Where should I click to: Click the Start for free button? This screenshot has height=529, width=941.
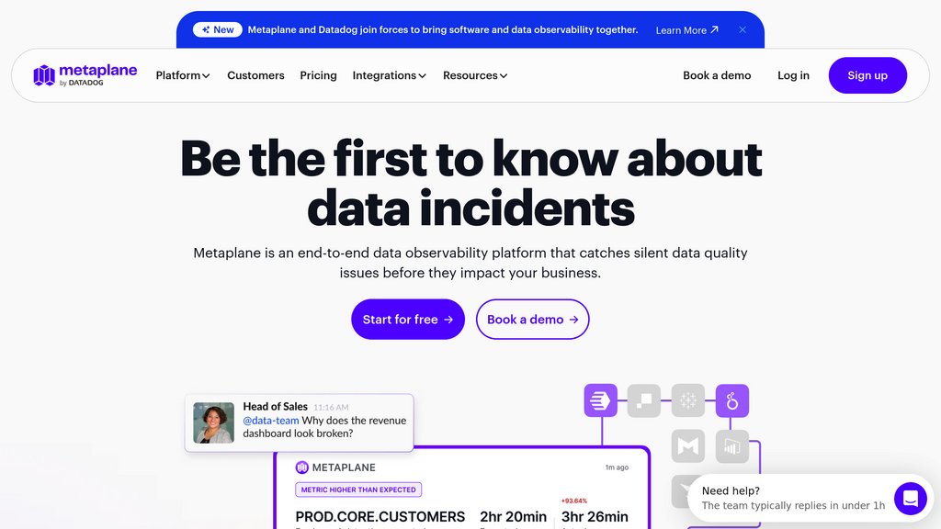[408, 319]
